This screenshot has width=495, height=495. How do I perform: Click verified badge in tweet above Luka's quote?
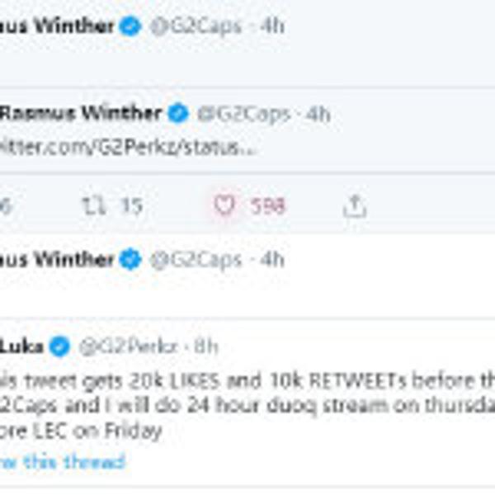coord(130,260)
